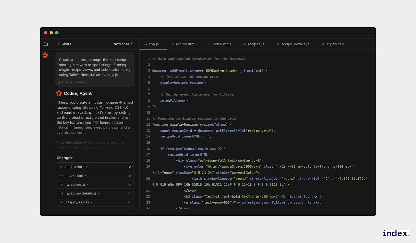Click the JS icon beside js/recipes.js in Changes

click(61, 185)
